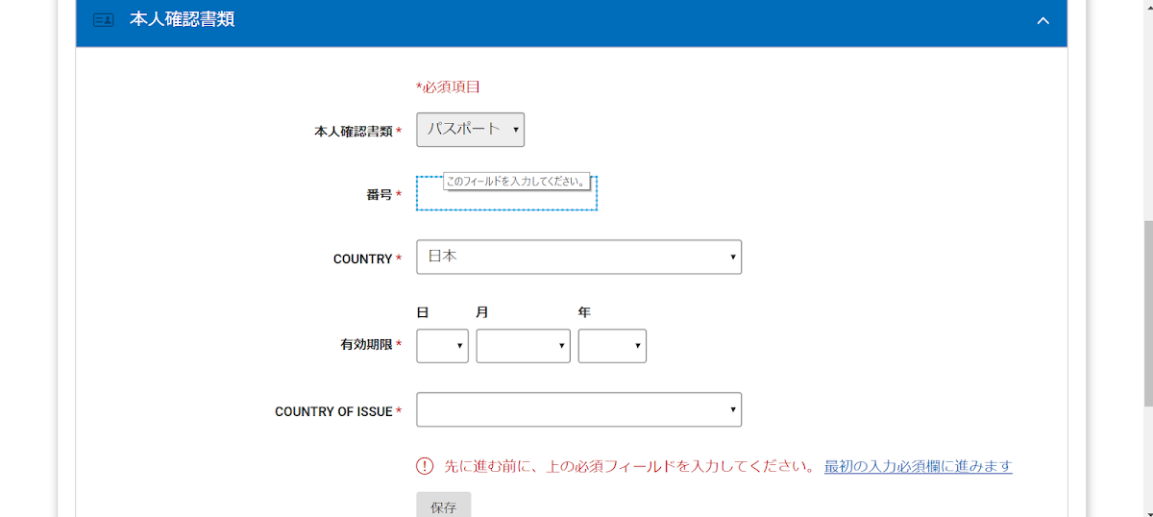Viewport: 1153px width, 517px height.
Task: Click the COUNTRY label above the expiry row
Action: click(x=362, y=258)
